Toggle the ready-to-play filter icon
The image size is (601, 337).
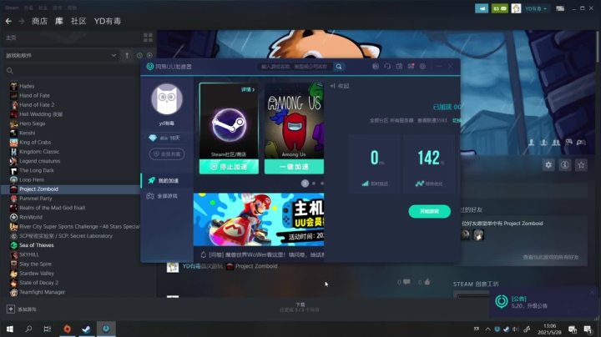click(x=149, y=56)
